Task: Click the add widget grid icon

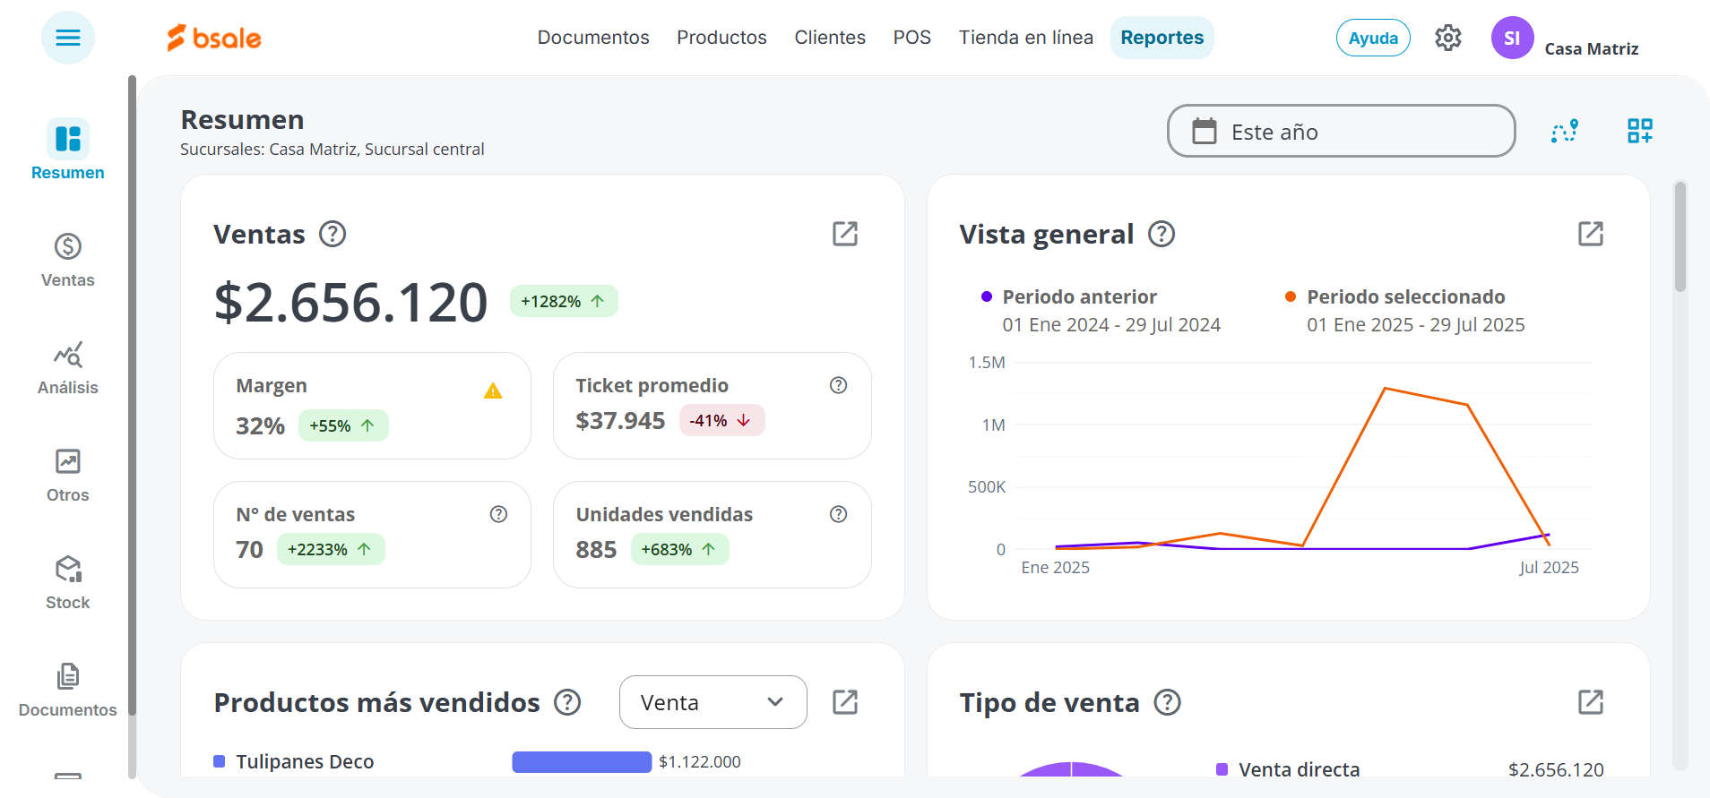Action: click(x=1640, y=131)
